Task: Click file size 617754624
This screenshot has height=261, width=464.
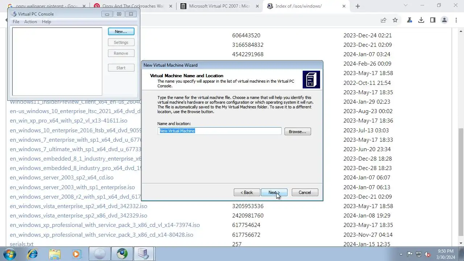Action: pos(246,225)
